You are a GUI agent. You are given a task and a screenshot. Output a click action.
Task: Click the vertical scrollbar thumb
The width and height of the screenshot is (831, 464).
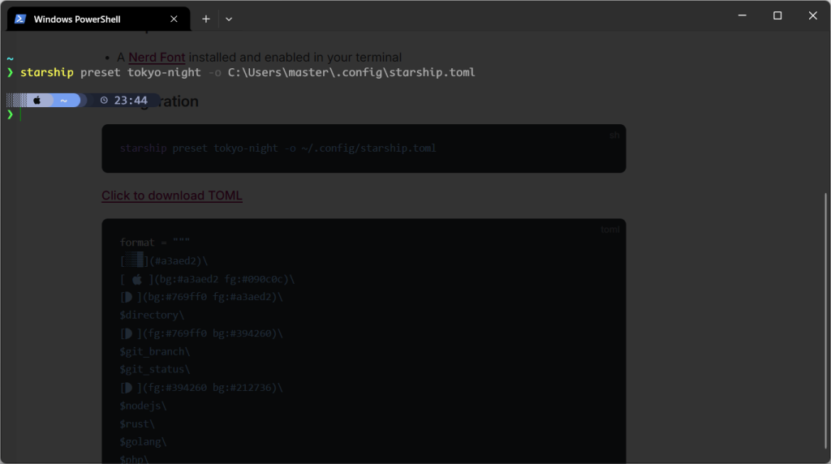(825, 320)
